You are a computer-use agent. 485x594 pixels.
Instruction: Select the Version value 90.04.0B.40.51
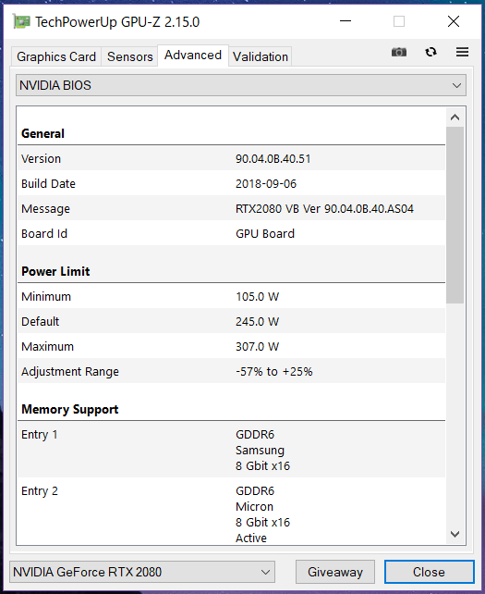point(273,159)
